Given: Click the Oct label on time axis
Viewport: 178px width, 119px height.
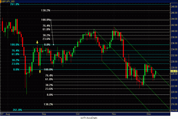Looking at the screenshot, I should tap(78, 114).
